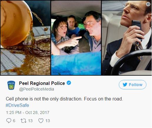The image size is (152, 128).
Task: Click the like count 13
Action: 48,121
